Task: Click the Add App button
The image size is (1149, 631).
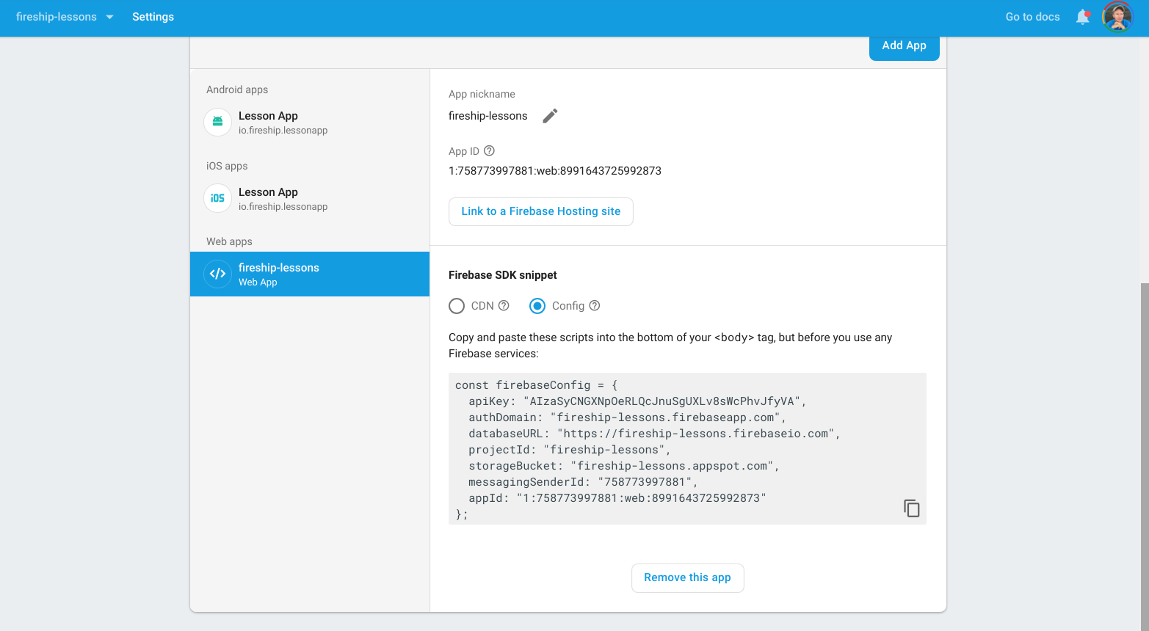Action: click(x=904, y=45)
